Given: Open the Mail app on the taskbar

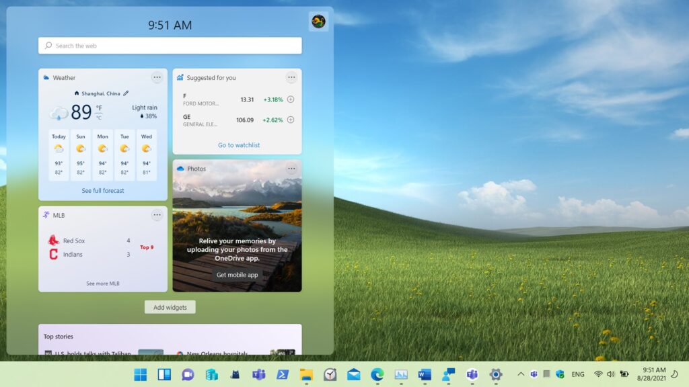Looking at the screenshot, I should click(354, 374).
